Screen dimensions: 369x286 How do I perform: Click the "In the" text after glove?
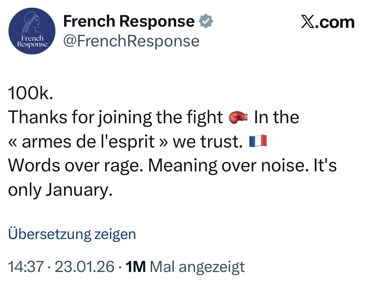tap(276, 117)
